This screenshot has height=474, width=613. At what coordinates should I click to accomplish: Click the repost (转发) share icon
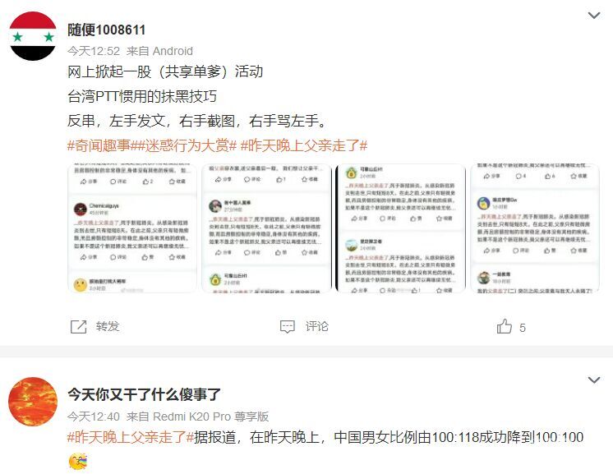[x=78, y=327]
